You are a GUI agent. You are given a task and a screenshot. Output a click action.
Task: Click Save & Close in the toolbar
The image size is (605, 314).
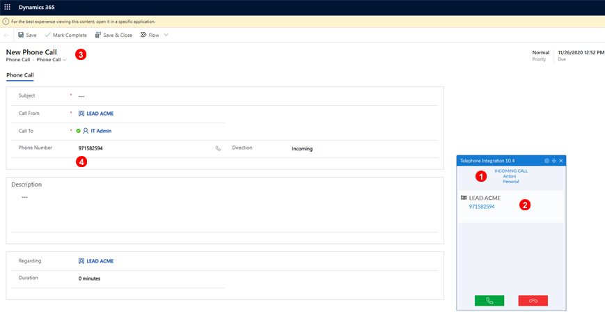tap(113, 35)
